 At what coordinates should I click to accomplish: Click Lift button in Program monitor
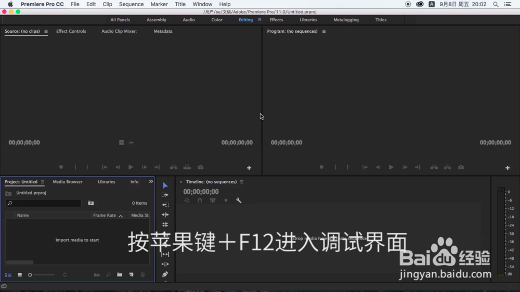[x=434, y=167]
